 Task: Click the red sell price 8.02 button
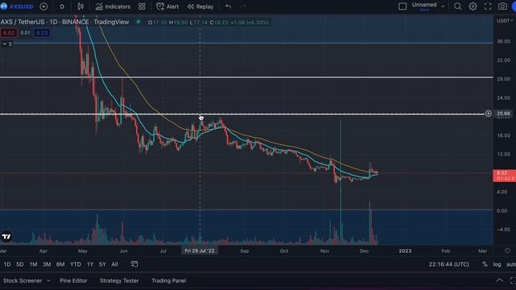coord(9,33)
